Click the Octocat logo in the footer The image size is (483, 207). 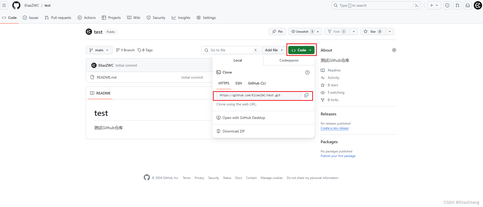pos(147,177)
